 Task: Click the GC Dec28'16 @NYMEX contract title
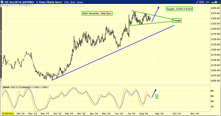click(x=19, y=2)
